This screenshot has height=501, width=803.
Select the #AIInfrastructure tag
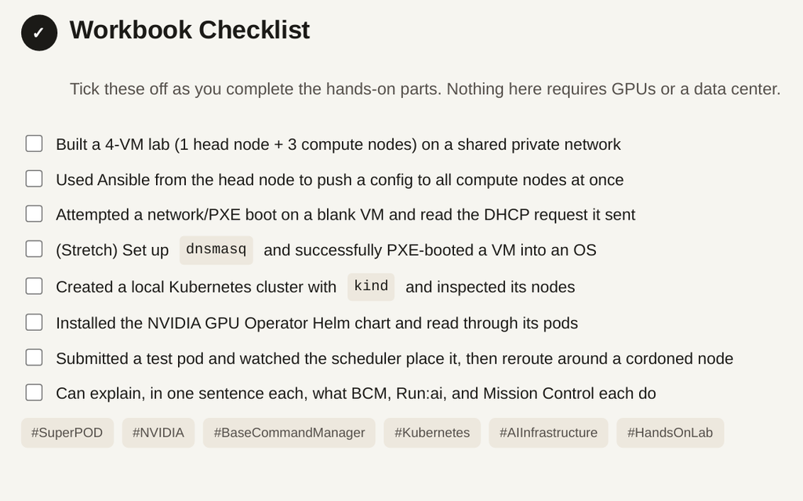pos(548,433)
